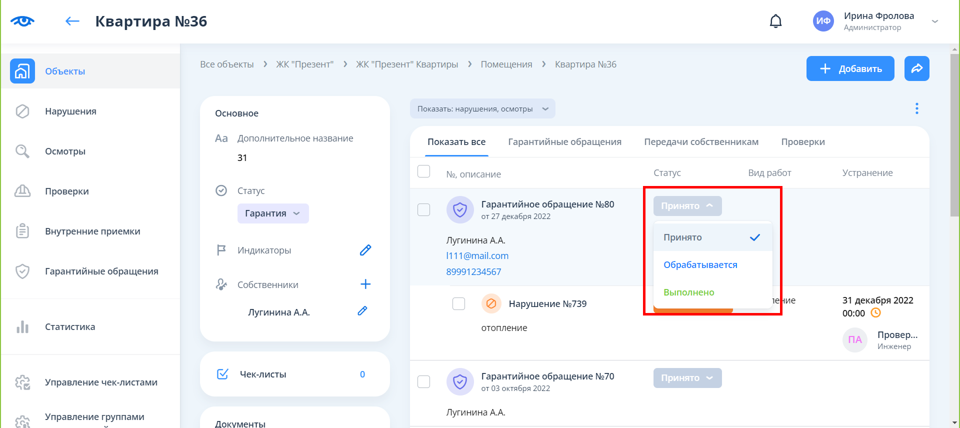Expand Принято dropdown for обращение №70
This screenshot has width=960, height=428.
[687, 378]
